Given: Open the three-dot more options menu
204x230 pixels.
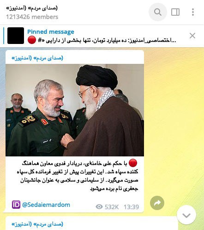Looking at the screenshot, I should tap(193, 12).
